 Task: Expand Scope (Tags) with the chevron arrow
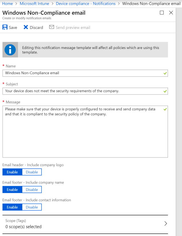coord(166,224)
